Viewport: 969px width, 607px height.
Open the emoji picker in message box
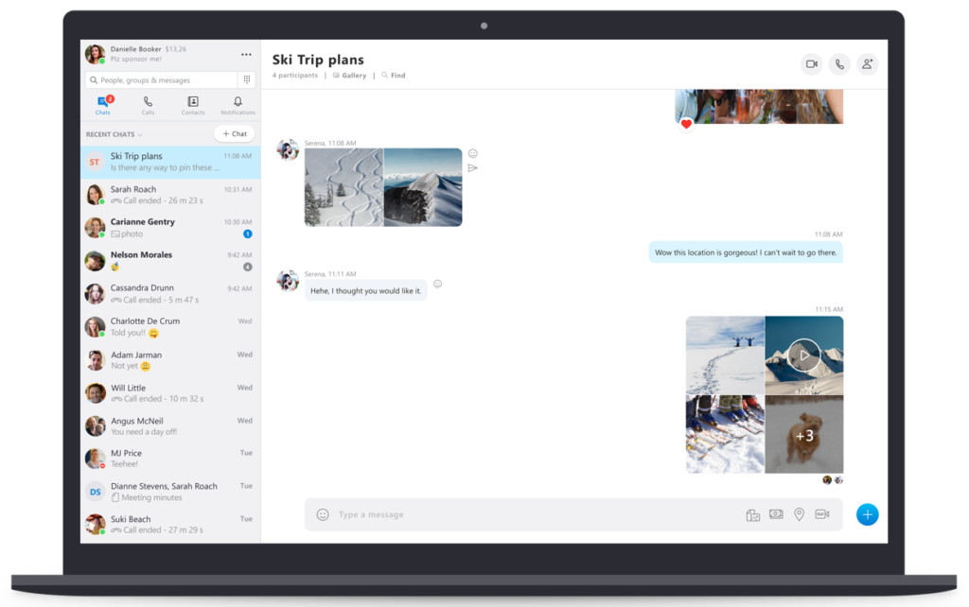[x=323, y=514]
